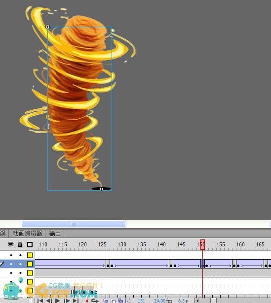Toggle the loop playback icon
Screen dimensions: 271x303
pyautogui.click(x=95, y=301)
